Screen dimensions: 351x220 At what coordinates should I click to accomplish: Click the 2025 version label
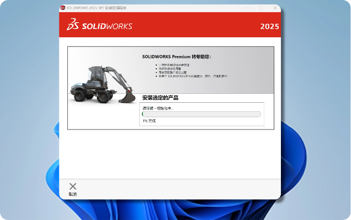click(x=270, y=26)
